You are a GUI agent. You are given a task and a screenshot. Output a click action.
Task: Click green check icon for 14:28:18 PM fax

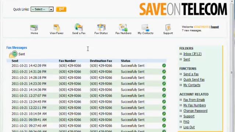click(x=164, y=77)
